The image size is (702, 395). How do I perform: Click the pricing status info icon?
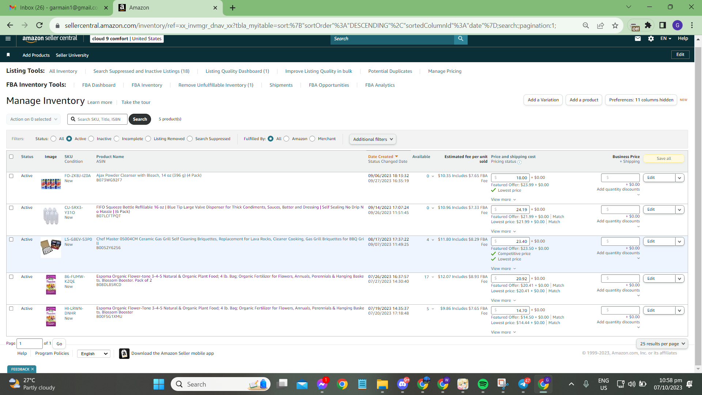pyautogui.click(x=520, y=162)
